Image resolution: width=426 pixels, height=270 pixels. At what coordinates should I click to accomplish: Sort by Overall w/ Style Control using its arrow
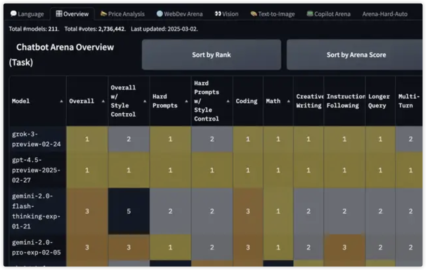click(145, 101)
